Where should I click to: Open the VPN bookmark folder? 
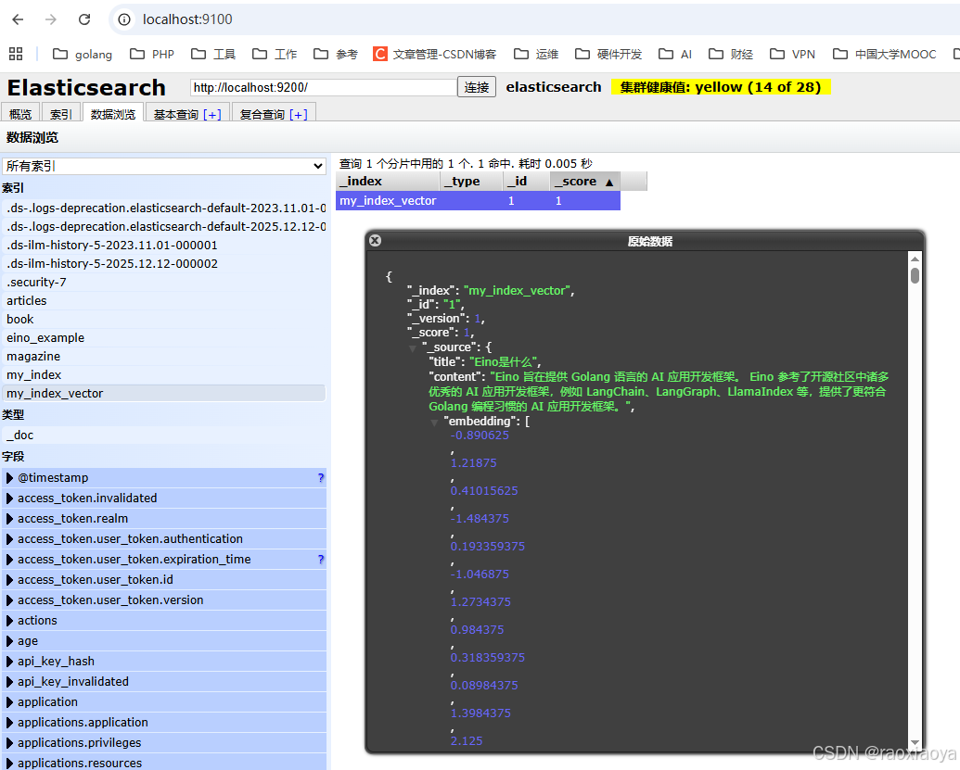pyautogui.click(x=792, y=55)
